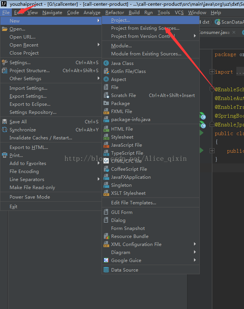This screenshot has height=309, width=244.
Task: Click the Kotlin File/Class icon
Action: 106,71
